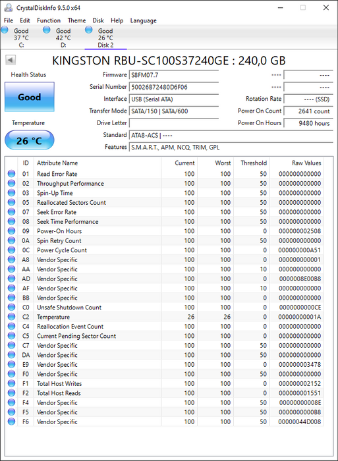The height and width of the screenshot is (461, 338).
Task: Select the Power-On Hours attribute name
Action: (59, 231)
